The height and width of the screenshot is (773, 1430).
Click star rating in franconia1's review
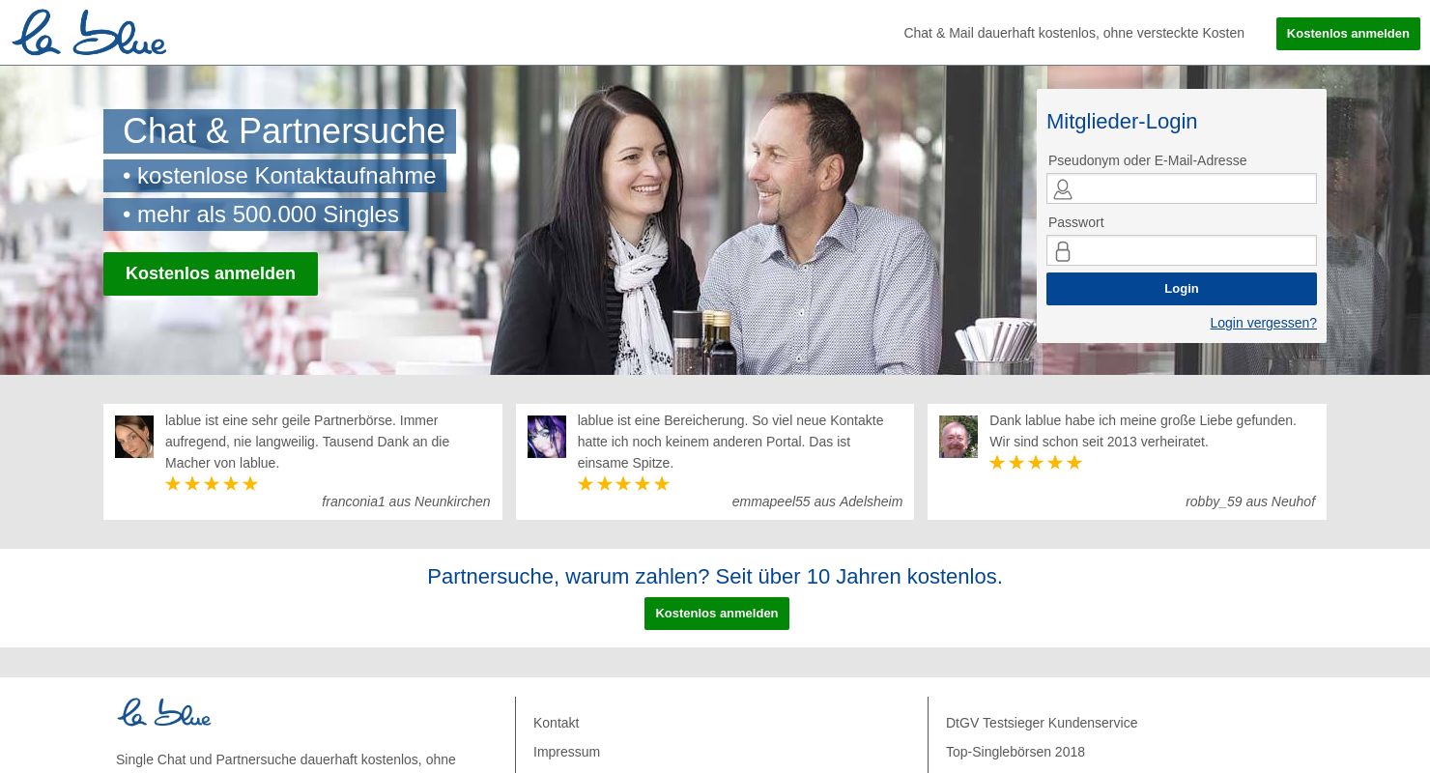[x=212, y=484]
